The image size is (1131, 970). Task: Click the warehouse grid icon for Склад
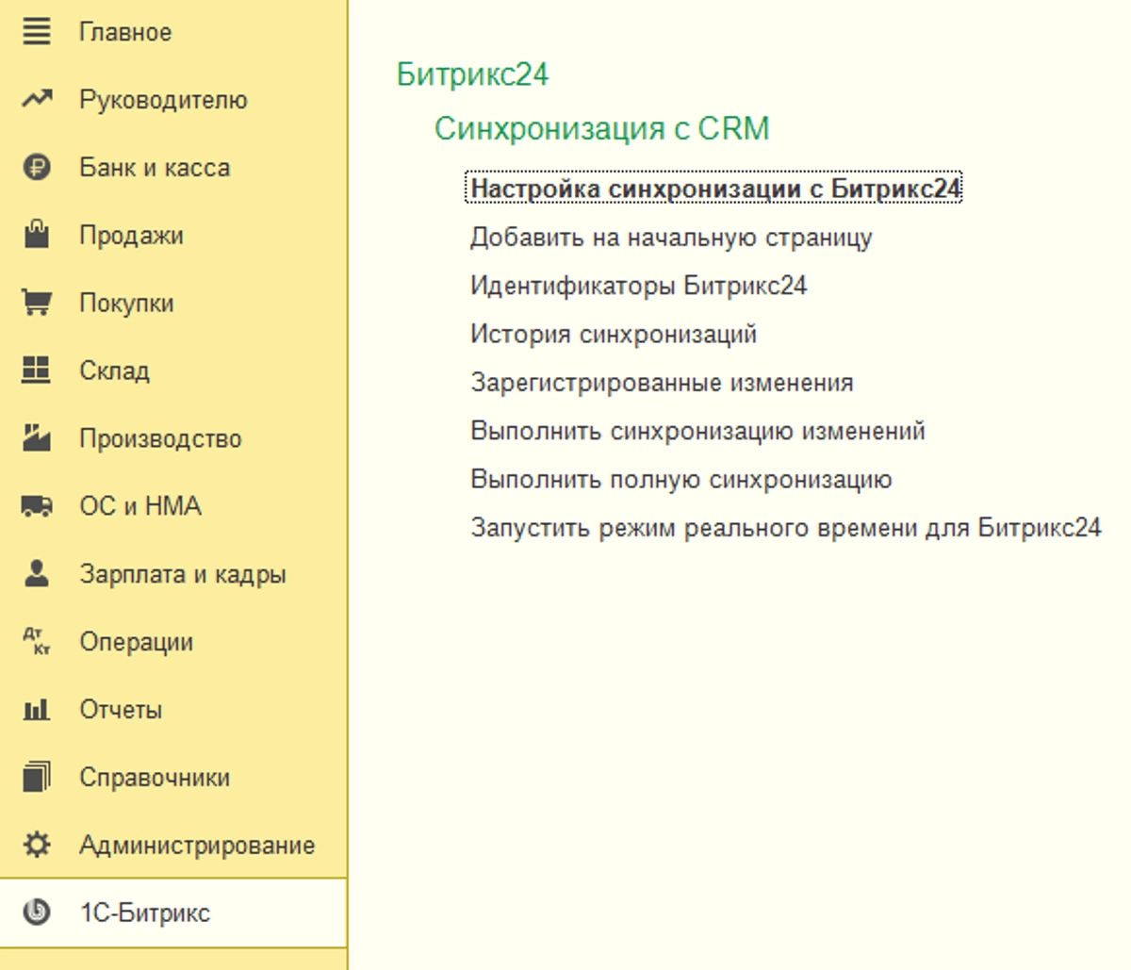[x=37, y=370]
